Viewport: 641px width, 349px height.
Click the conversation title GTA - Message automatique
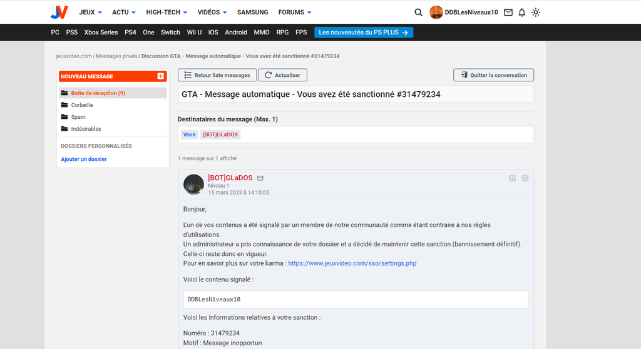(x=310, y=94)
